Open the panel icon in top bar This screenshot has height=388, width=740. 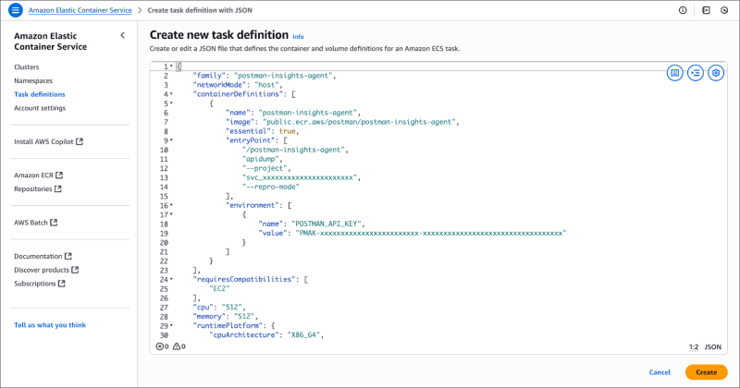click(x=706, y=10)
